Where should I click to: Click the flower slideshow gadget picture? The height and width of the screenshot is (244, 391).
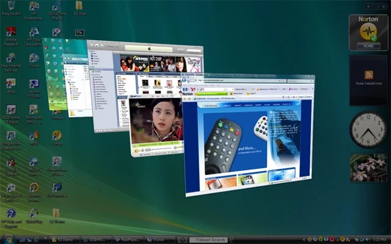(368, 168)
